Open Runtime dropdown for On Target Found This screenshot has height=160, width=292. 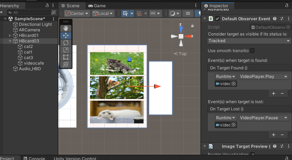tap(226, 77)
